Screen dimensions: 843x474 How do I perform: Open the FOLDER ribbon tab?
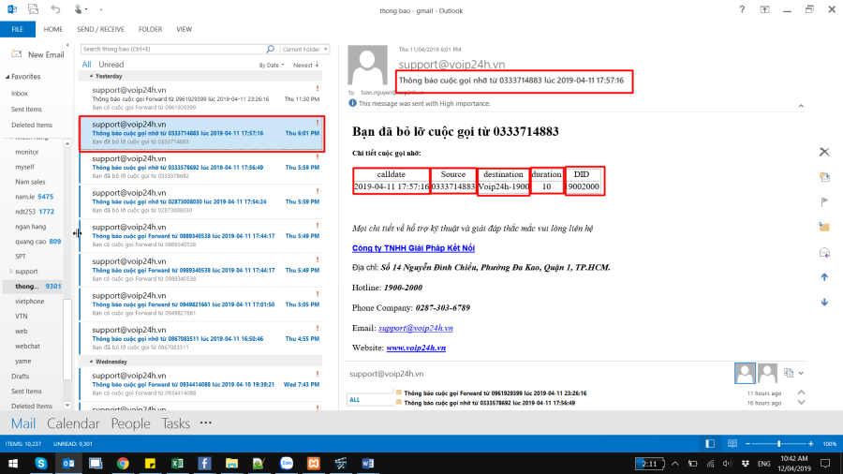tap(150, 29)
